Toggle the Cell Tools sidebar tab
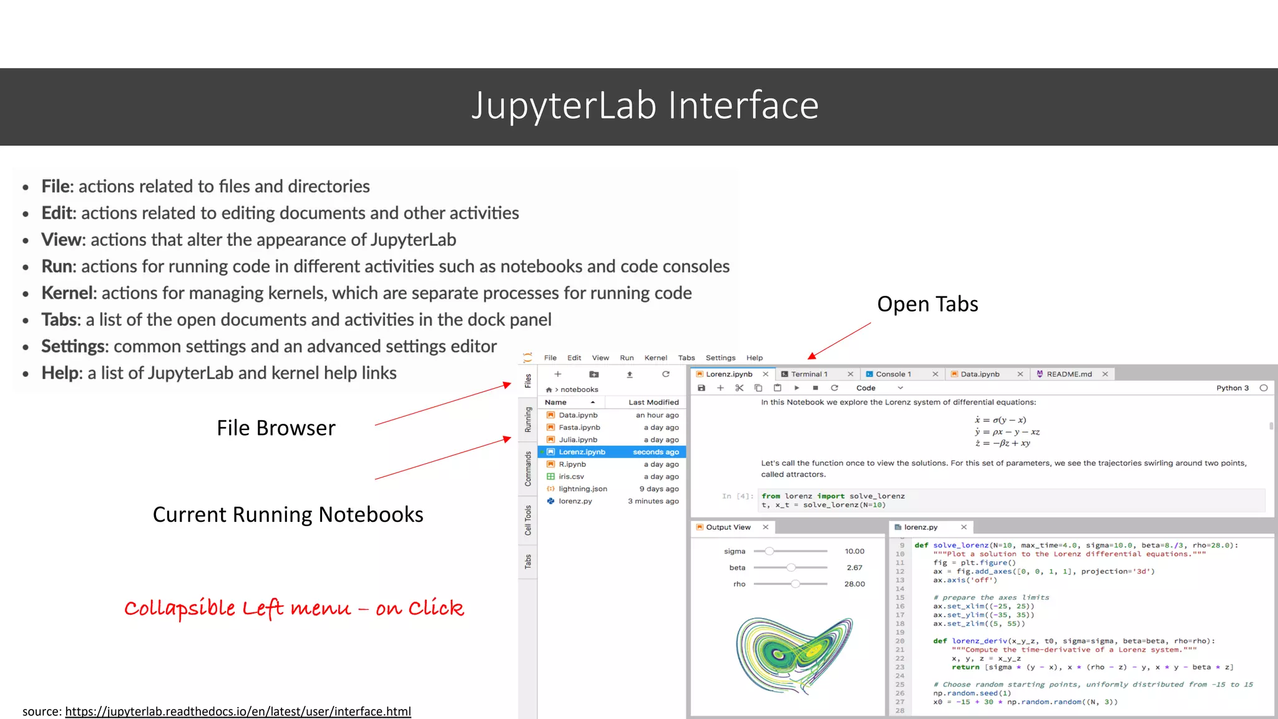This screenshot has width=1278, height=719. [x=528, y=521]
